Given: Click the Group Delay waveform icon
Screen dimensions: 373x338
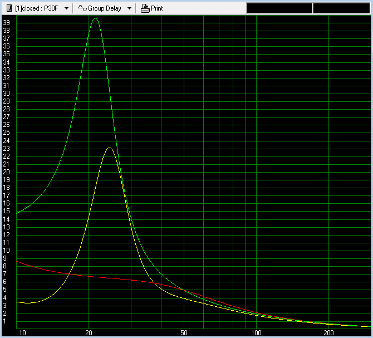Looking at the screenshot, I should [x=82, y=8].
